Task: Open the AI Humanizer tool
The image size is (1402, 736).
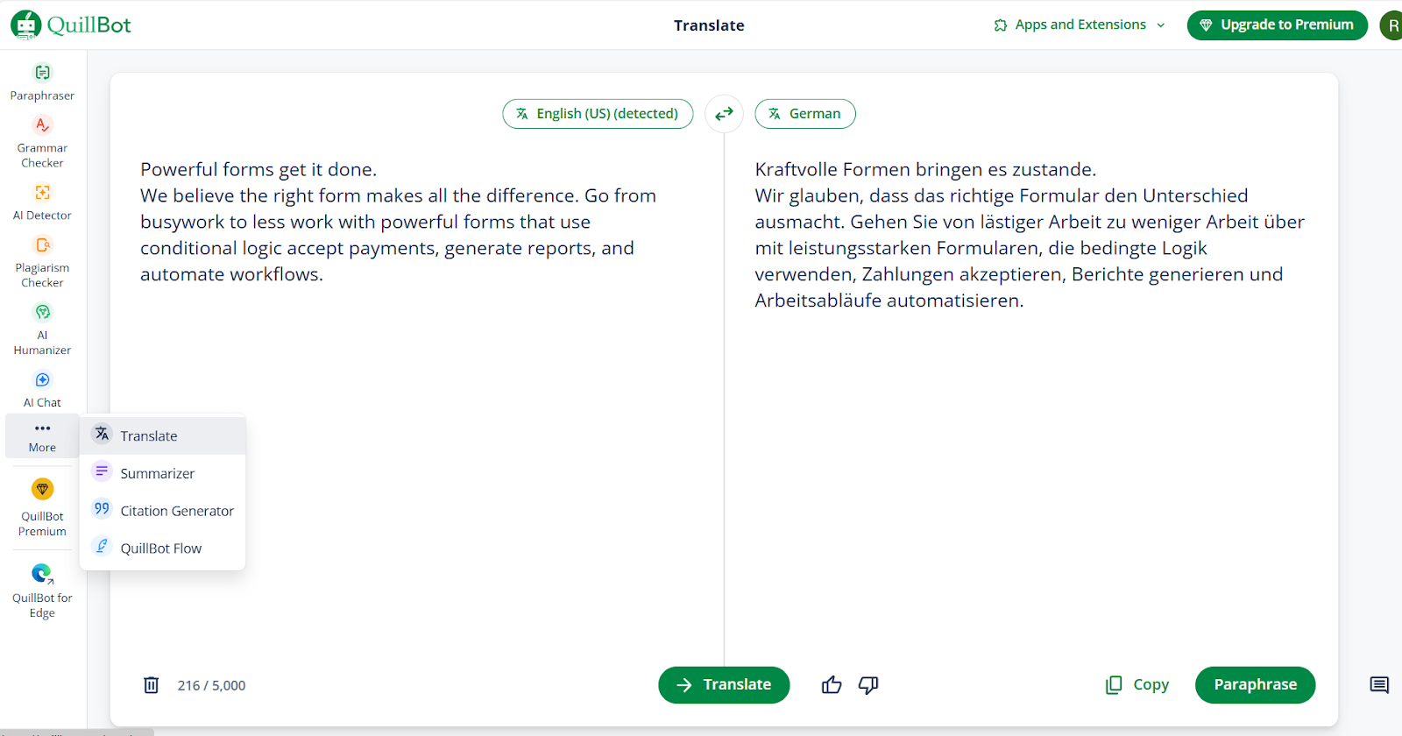Action: point(42,328)
